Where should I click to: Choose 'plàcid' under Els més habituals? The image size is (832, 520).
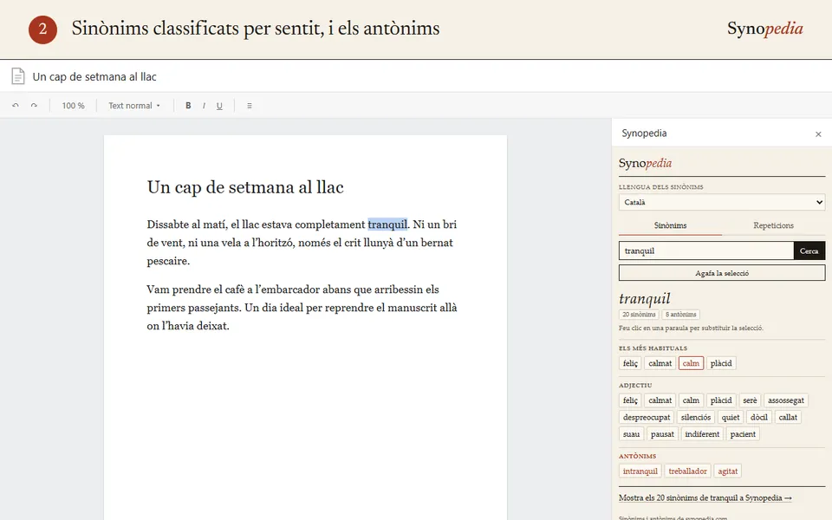pyautogui.click(x=721, y=363)
